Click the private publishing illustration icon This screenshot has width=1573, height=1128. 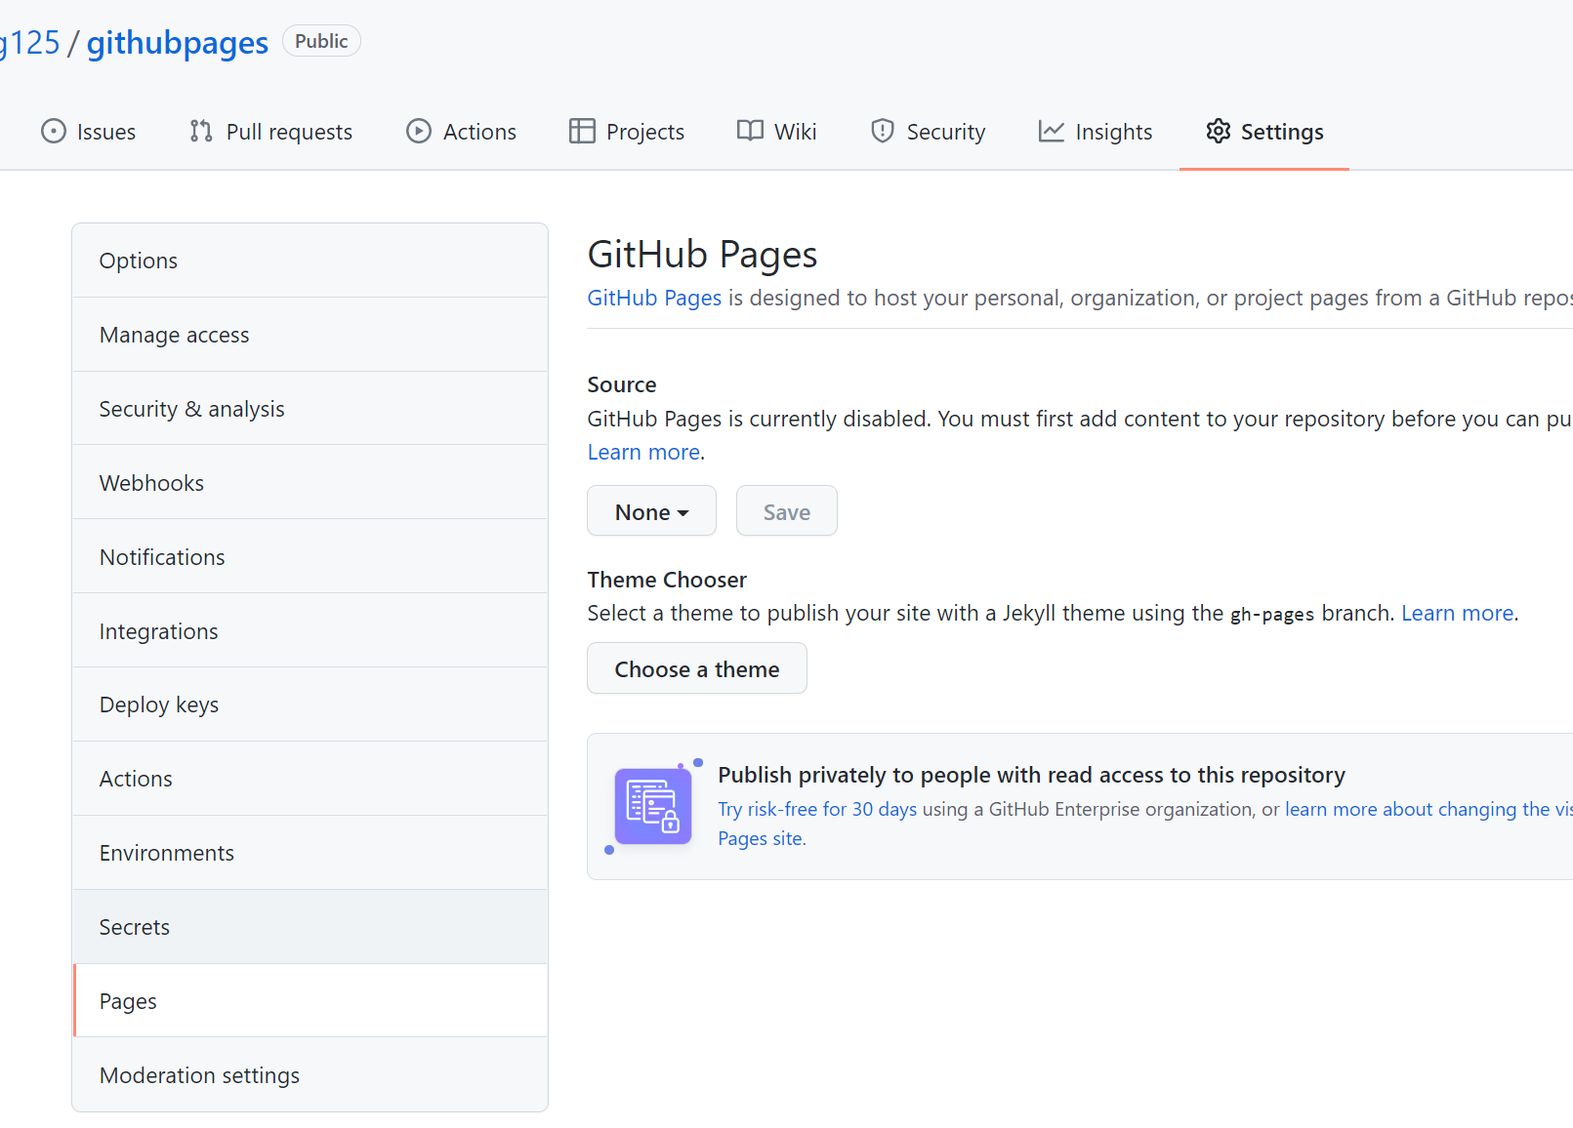653,806
